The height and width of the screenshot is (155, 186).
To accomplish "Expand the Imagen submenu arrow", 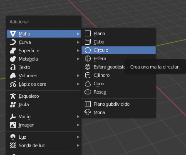I will 78,125.
